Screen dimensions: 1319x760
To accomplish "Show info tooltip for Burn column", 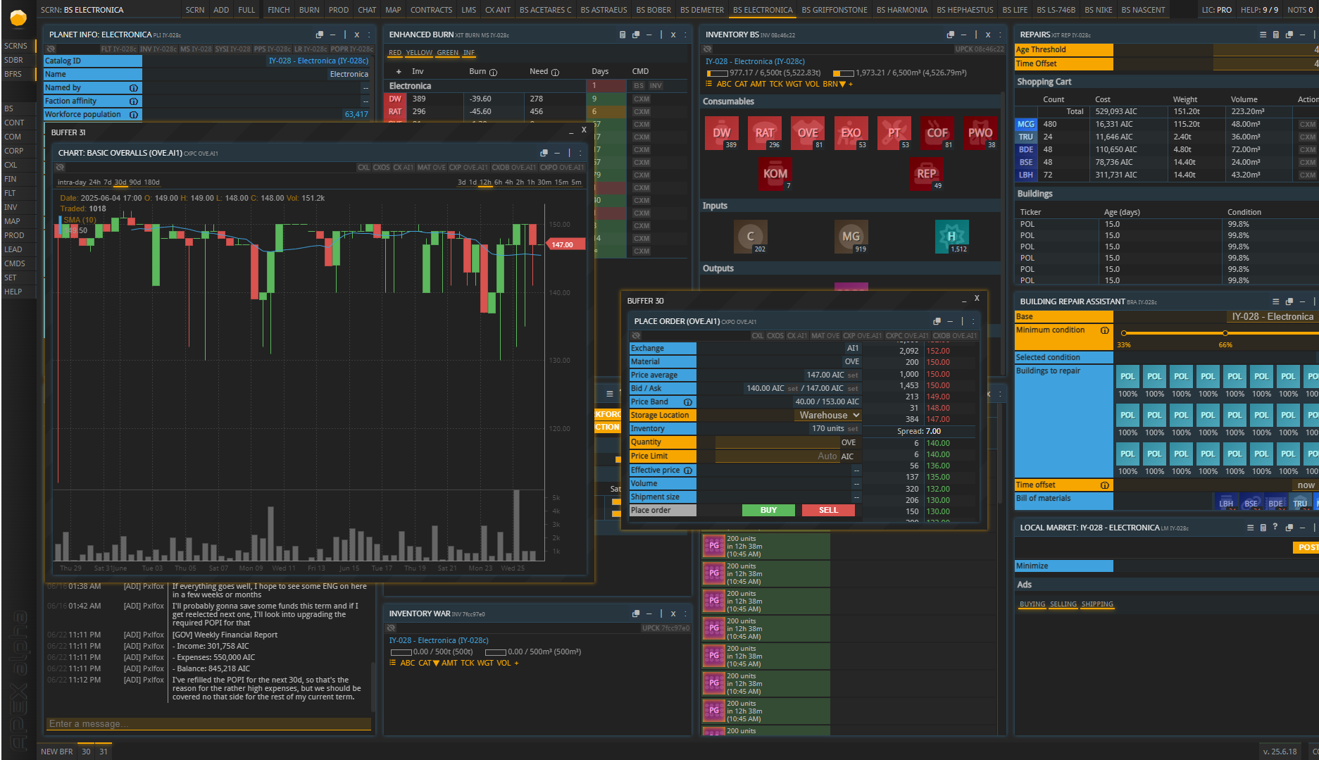I will (x=493, y=72).
